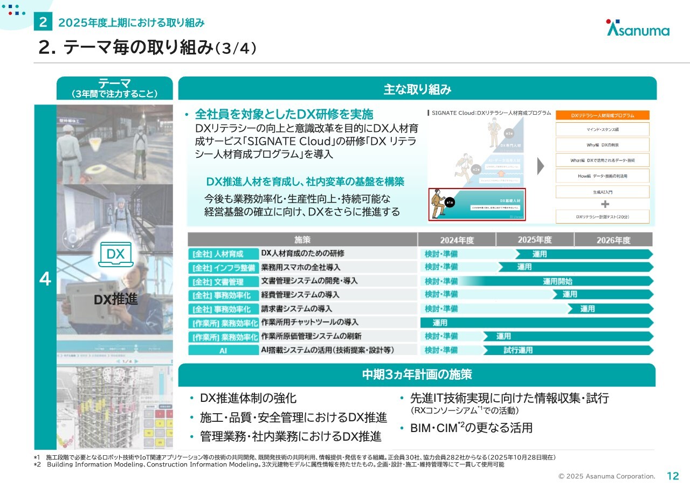Click the Why編 DXの背景 program box
The image size is (690, 487).
[602, 145]
